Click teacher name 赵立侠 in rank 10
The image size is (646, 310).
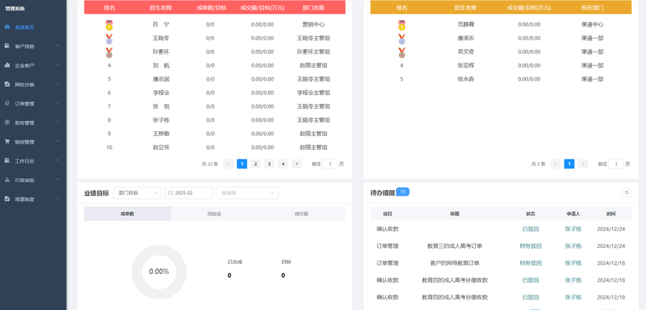(x=161, y=147)
